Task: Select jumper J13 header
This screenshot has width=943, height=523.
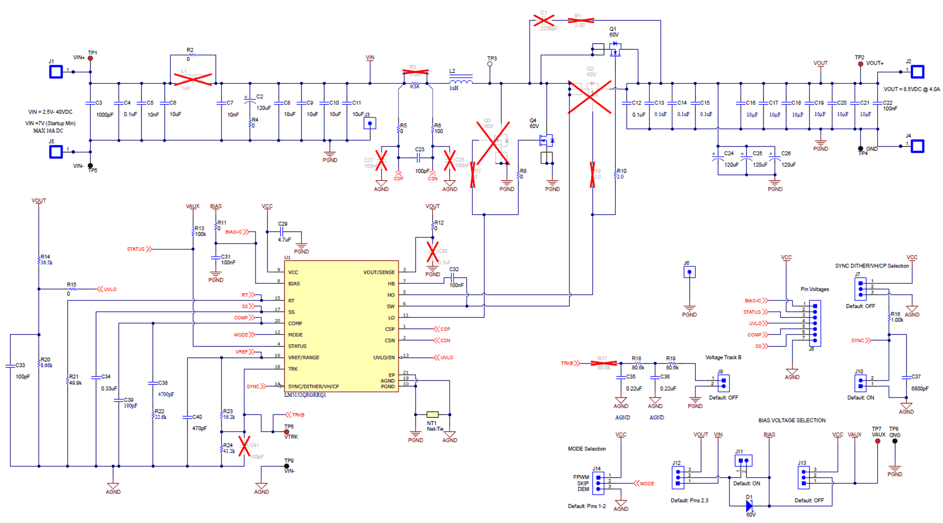Action: point(803,477)
